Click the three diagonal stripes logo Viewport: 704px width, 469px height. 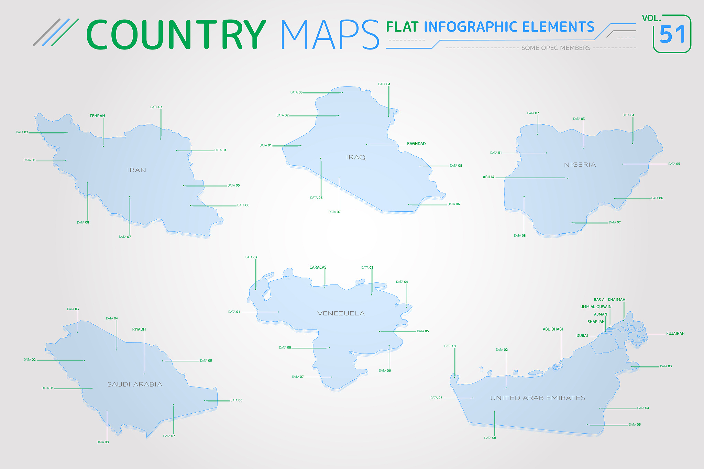pos(56,32)
